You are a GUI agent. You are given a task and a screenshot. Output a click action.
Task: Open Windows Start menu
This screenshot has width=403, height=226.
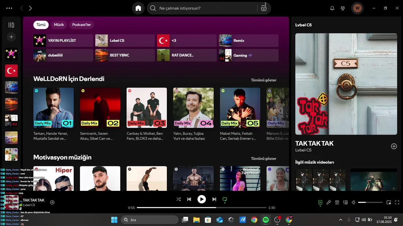click(114, 220)
